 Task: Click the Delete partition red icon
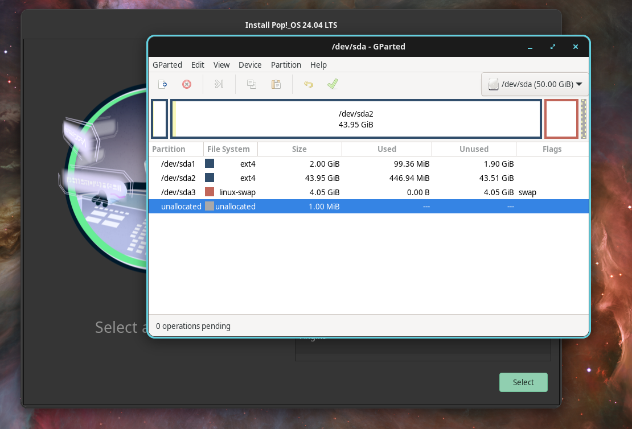click(187, 84)
